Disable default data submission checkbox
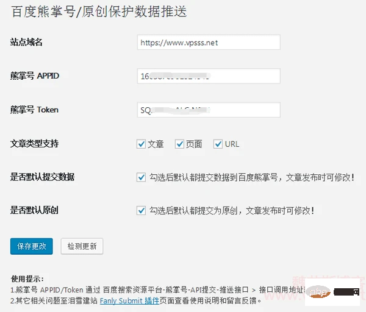The image size is (366, 312). 141,177
